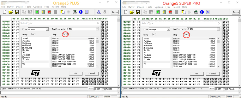Open file with folder icon in Orange5 PLUS toolbar

tap(11, 12)
